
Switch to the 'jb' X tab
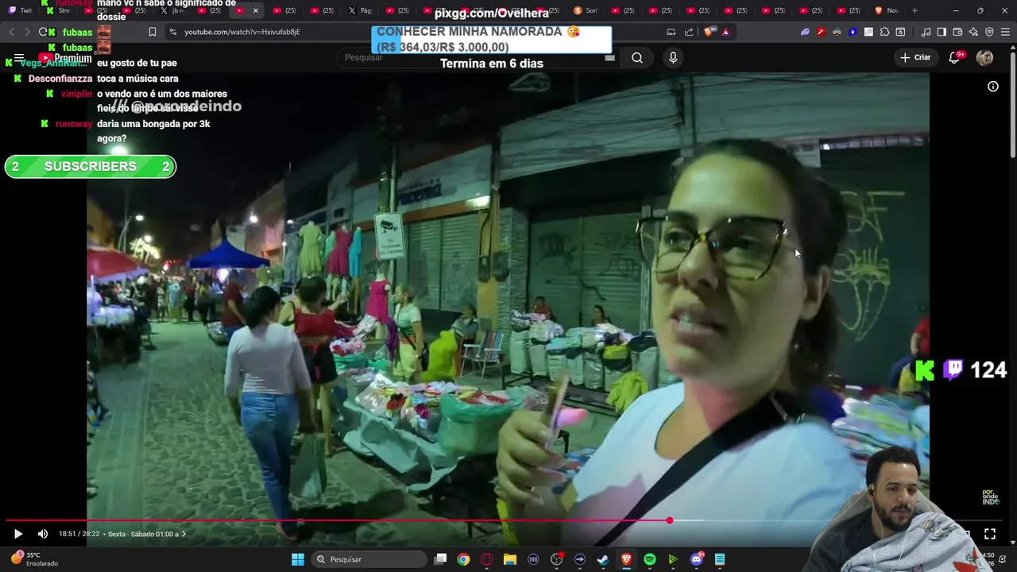tap(172, 10)
